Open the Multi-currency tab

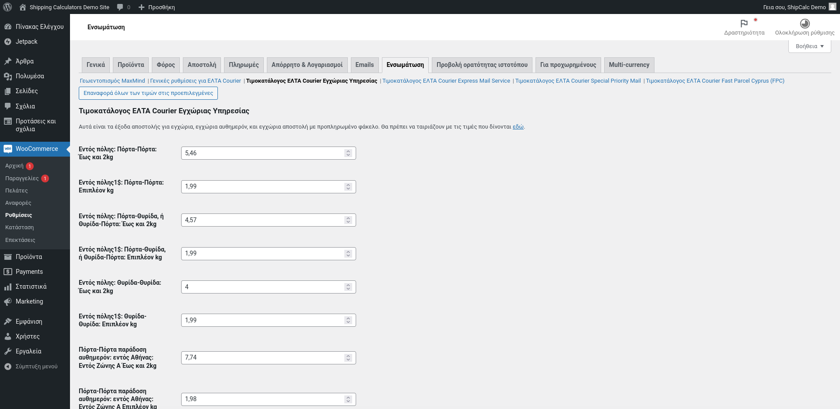point(629,65)
